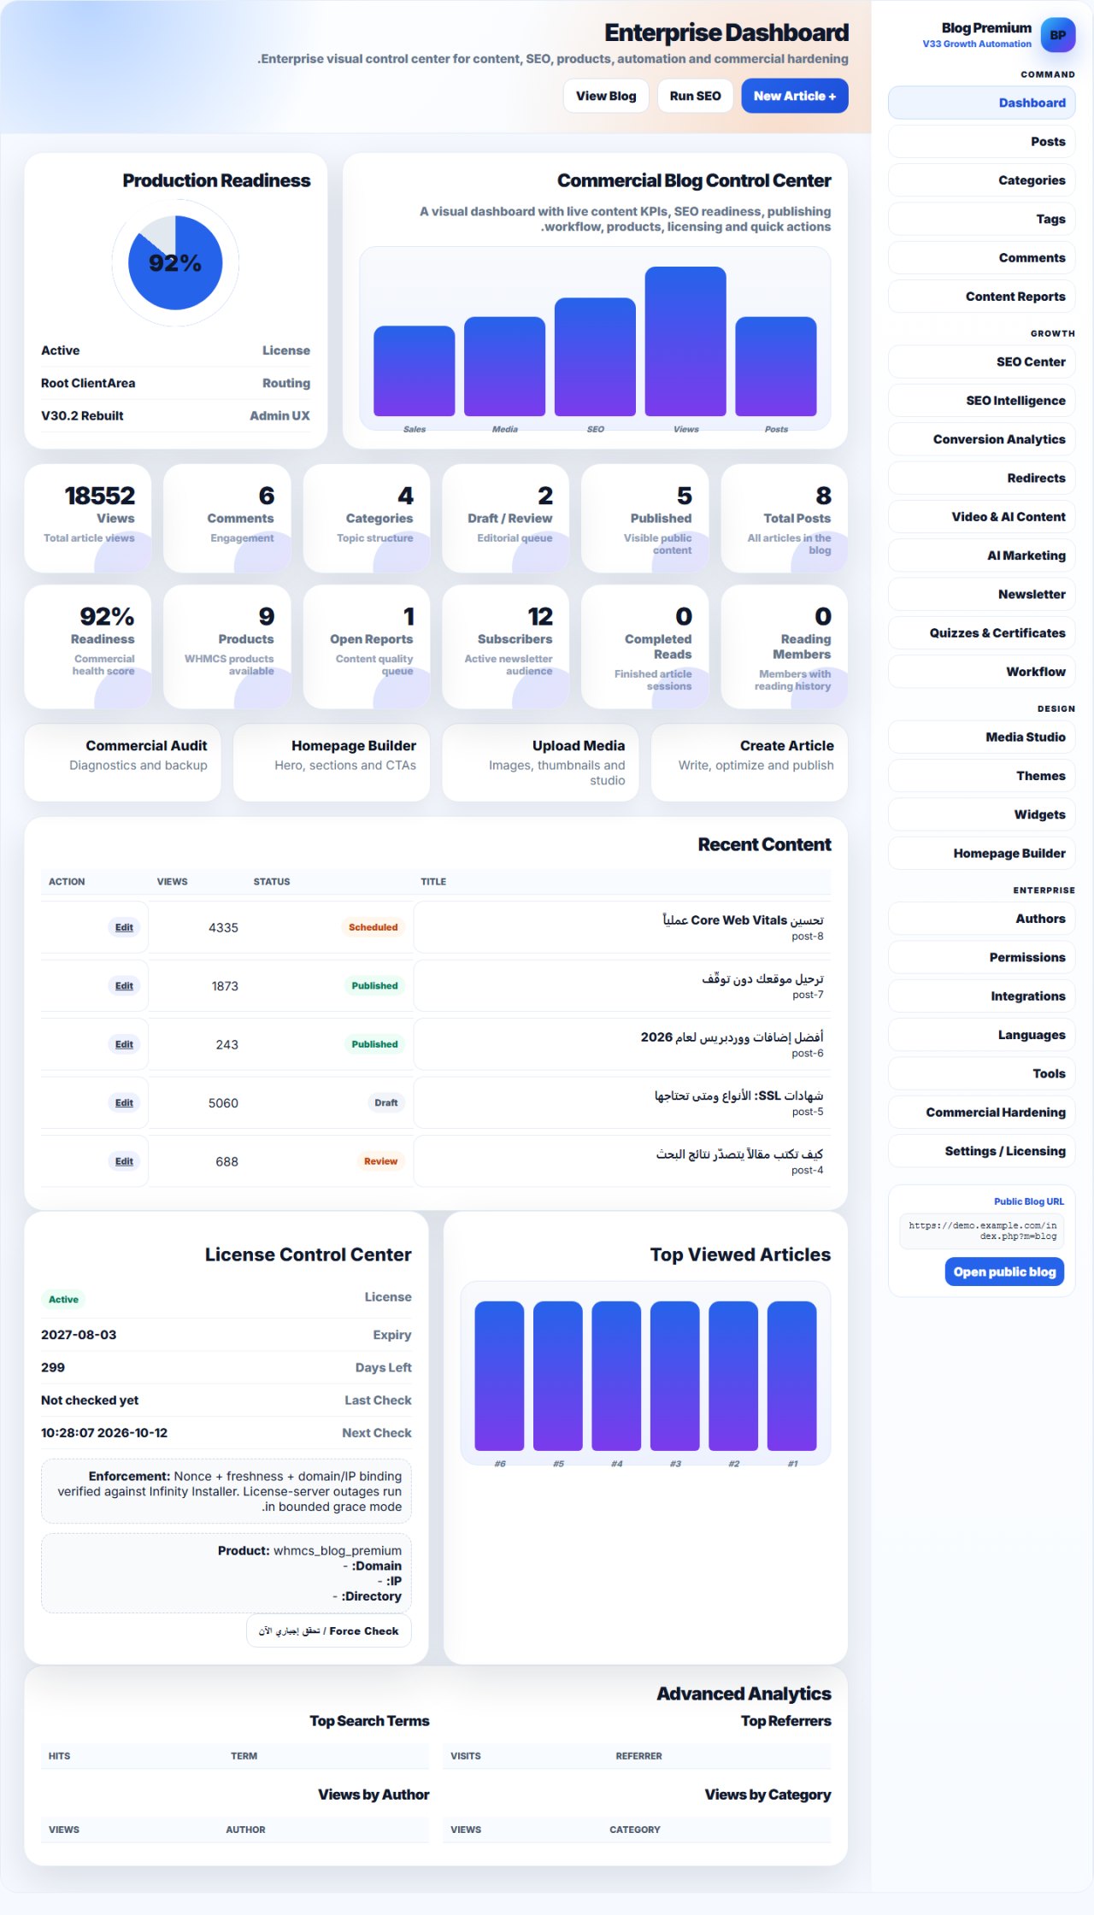This screenshot has width=1094, height=1915.
Task: Click the View Blog button
Action: [x=606, y=96]
